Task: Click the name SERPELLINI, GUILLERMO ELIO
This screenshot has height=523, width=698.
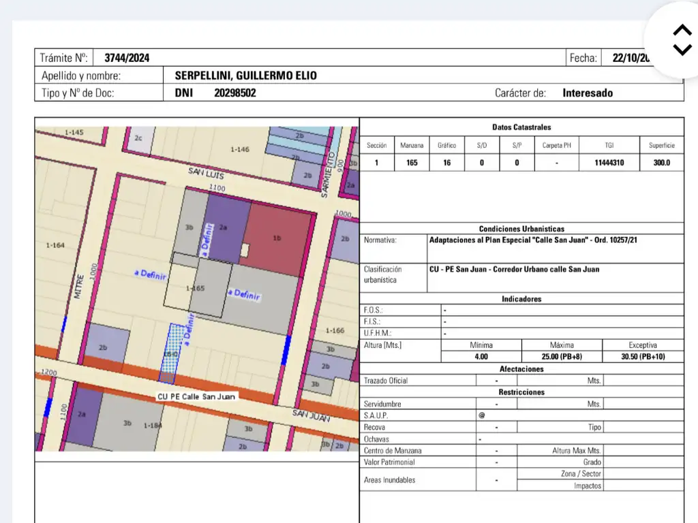Action: 245,76
